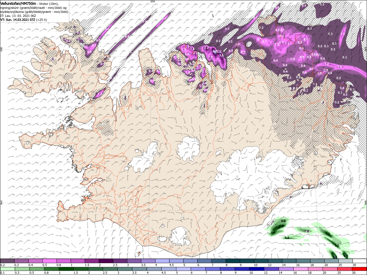367x275 pixels.
Task: Click the rain legend swatch for 20–25
Action: point(330,269)
